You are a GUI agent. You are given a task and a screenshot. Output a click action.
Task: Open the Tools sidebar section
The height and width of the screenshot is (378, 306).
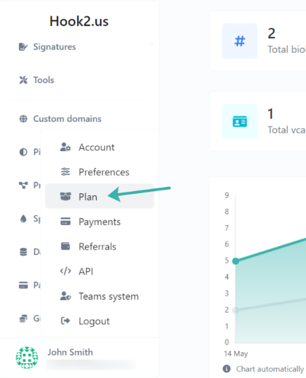click(x=43, y=80)
